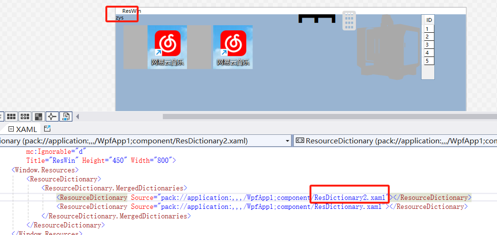Click the ID column header
Viewport: 497px width, 235px height.
point(429,20)
